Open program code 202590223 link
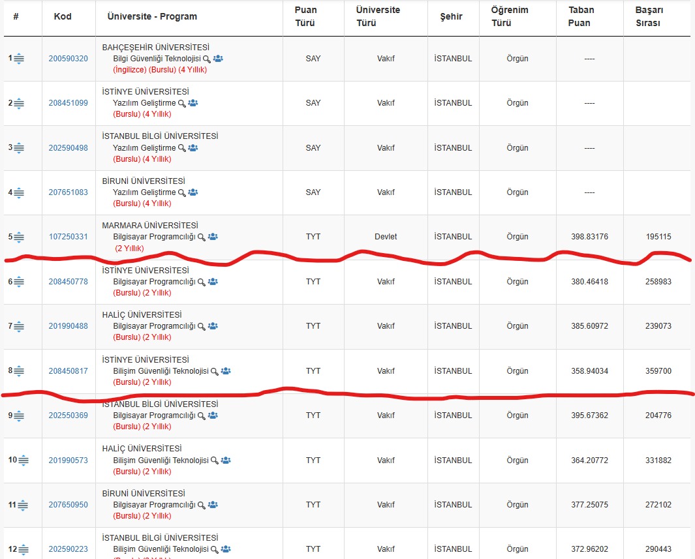The height and width of the screenshot is (559, 695). pos(69,549)
